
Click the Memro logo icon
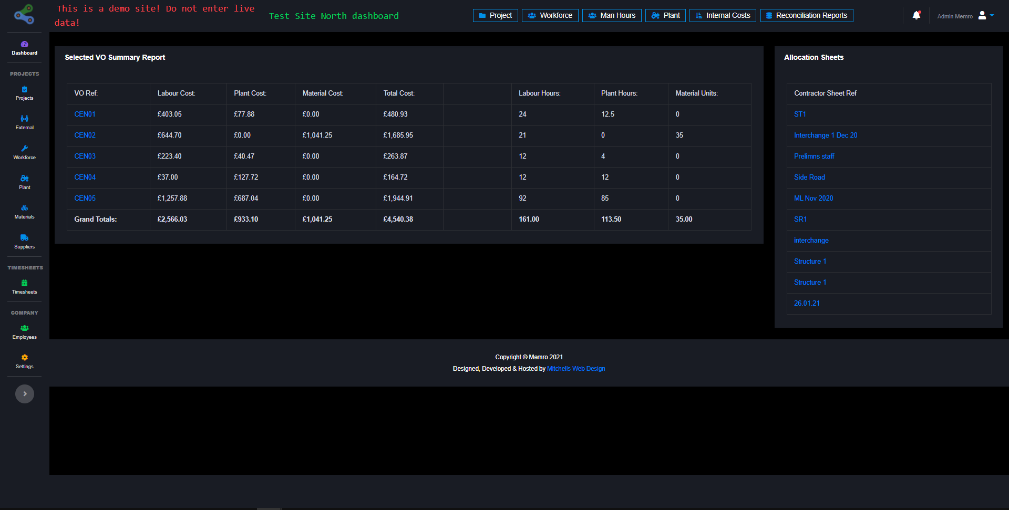tap(24, 14)
